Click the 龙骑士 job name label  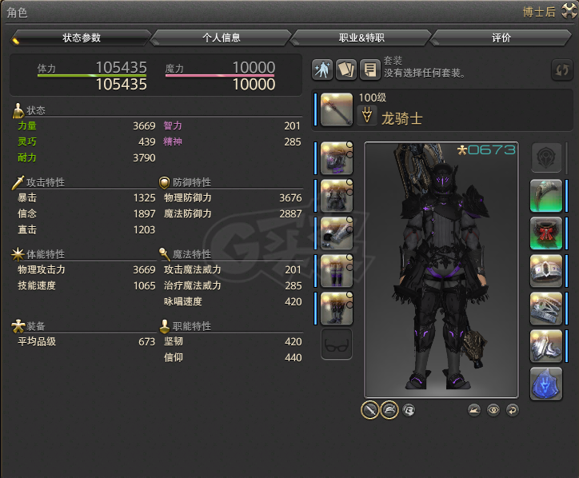pos(401,118)
